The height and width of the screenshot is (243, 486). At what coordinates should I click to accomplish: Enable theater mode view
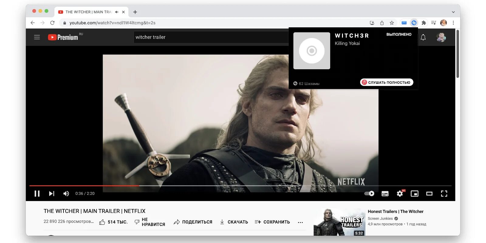(429, 193)
